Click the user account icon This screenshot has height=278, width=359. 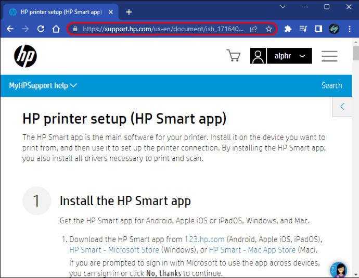[258, 56]
